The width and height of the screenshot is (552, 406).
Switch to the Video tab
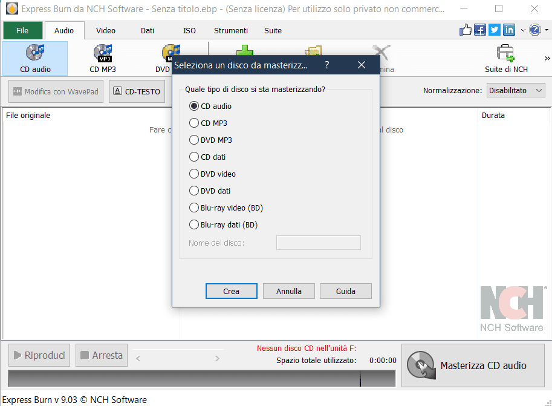[106, 30]
